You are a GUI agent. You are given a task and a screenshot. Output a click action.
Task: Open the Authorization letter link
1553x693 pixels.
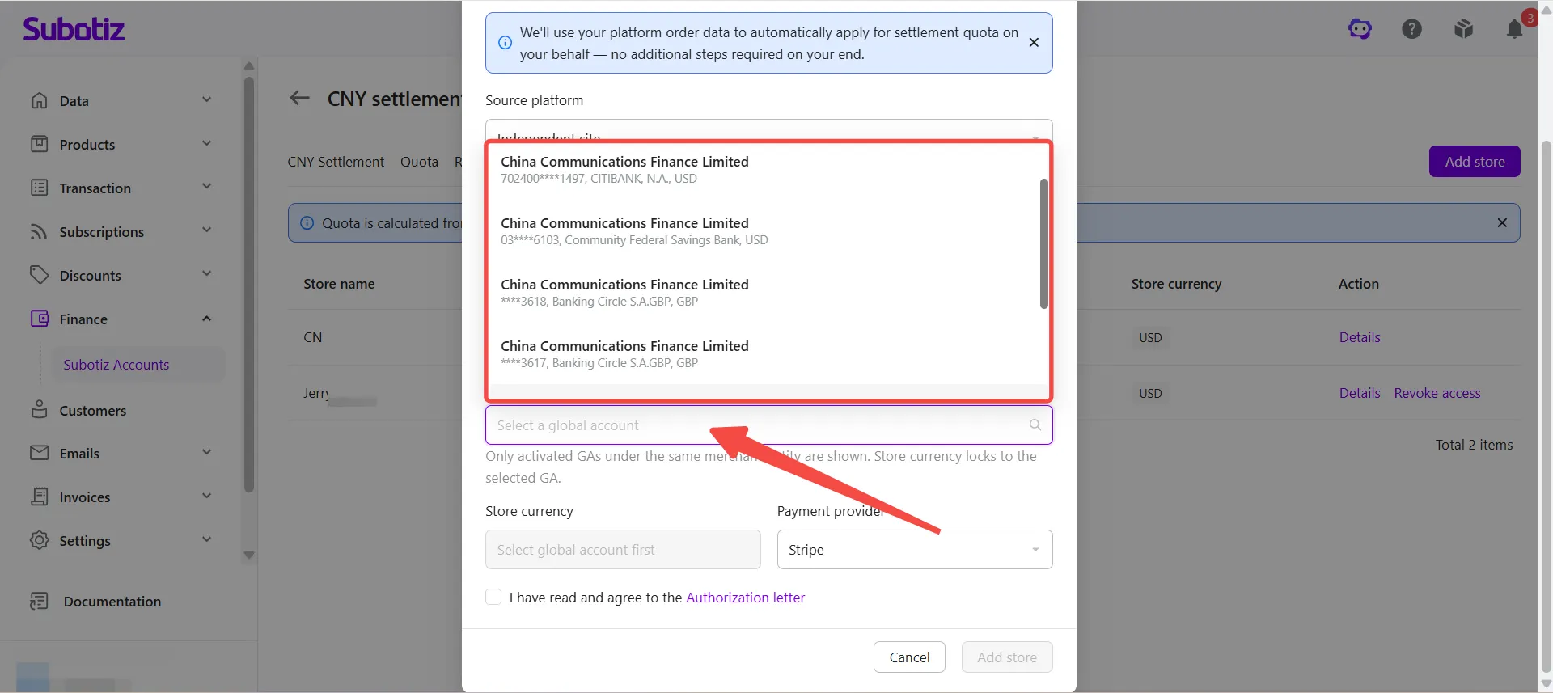pyautogui.click(x=745, y=597)
